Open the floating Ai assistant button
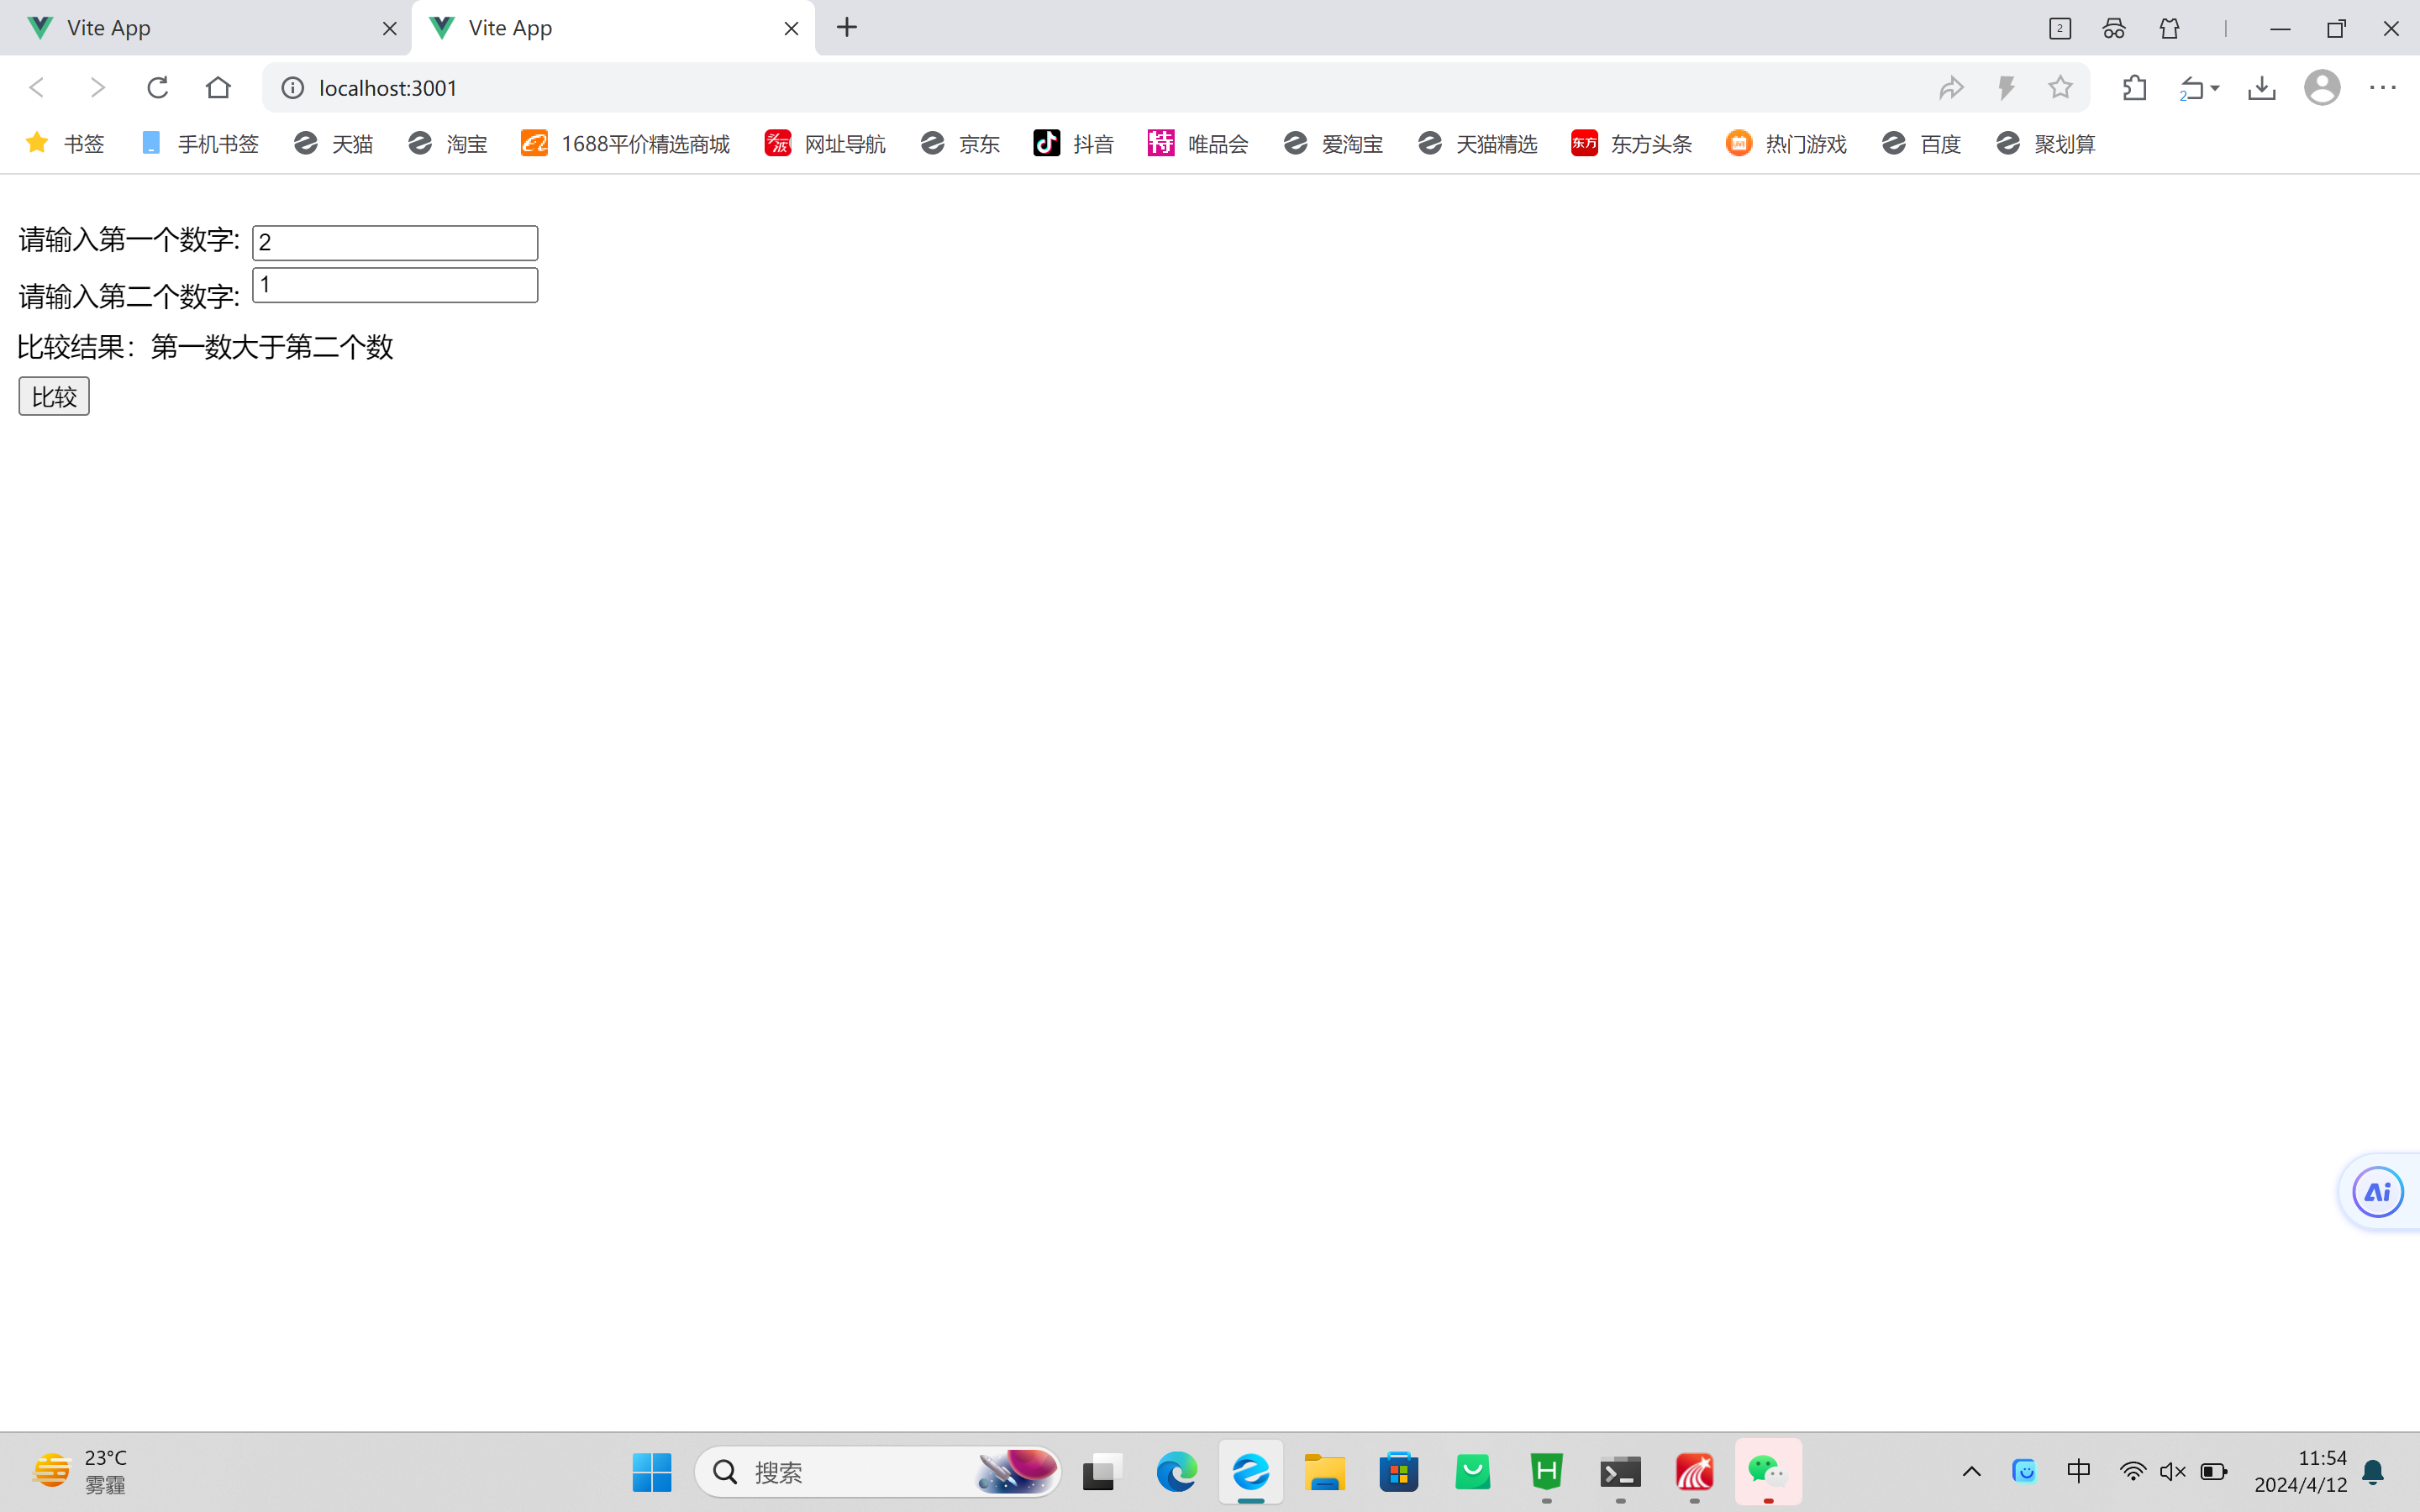Viewport: 2420px width, 1512px height. pos(2377,1192)
